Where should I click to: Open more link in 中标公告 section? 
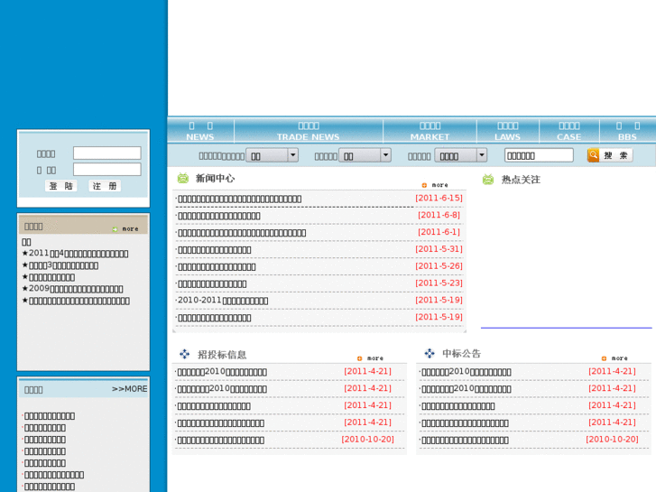(x=620, y=358)
